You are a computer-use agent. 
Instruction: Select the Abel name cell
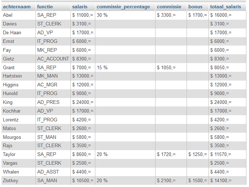pyautogui.click(x=8, y=15)
